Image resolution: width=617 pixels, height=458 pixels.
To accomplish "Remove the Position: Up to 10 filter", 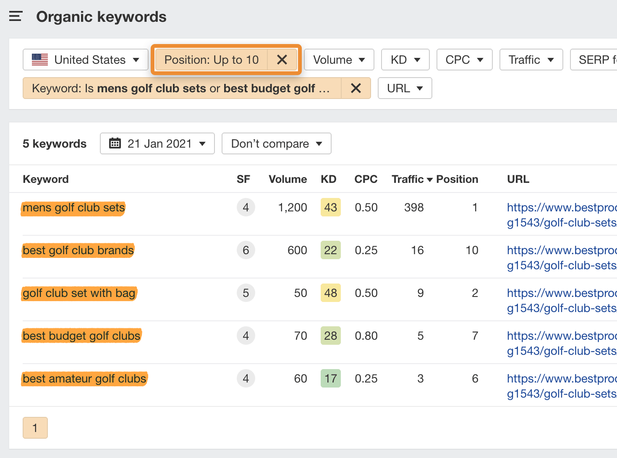I will (x=282, y=60).
